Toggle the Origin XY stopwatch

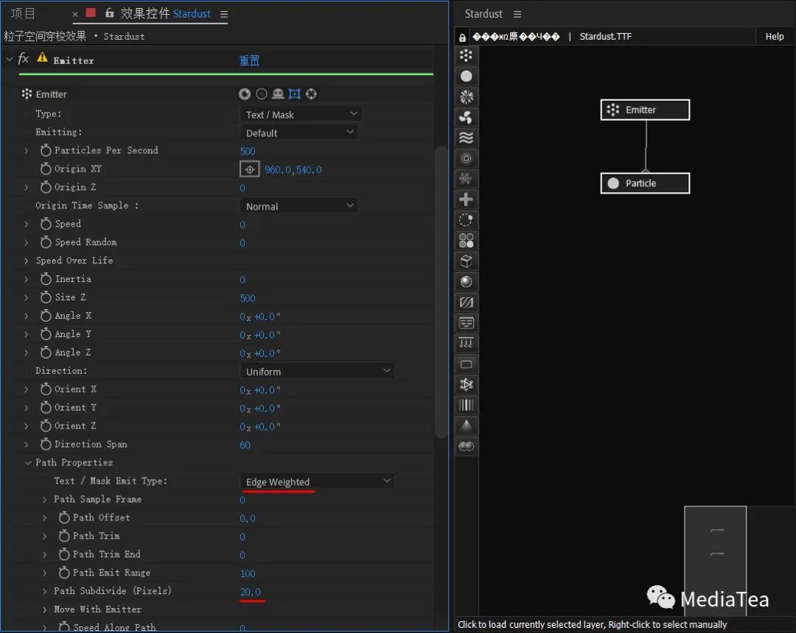coord(46,169)
